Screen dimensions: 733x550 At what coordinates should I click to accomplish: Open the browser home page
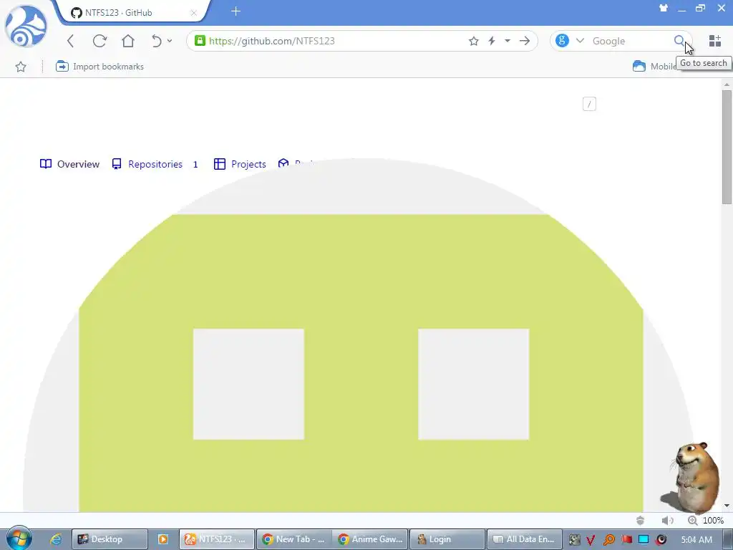(x=127, y=41)
